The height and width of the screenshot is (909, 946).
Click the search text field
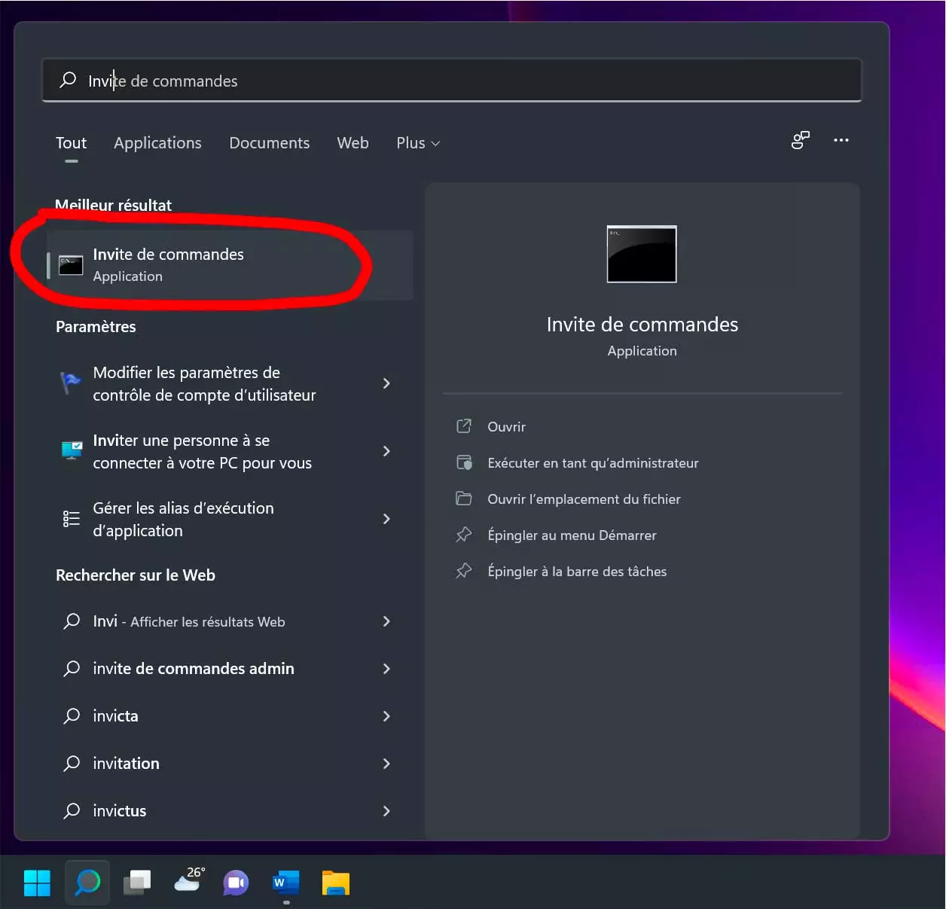[x=452, y=81]
